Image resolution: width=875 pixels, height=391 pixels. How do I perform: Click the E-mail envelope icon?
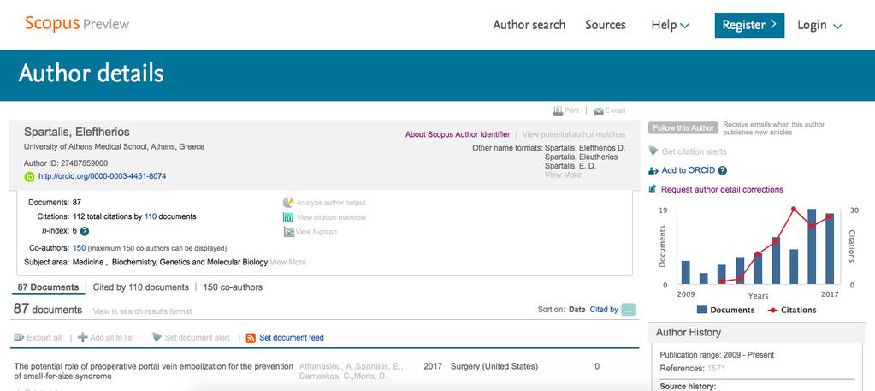tap(599, 110)
